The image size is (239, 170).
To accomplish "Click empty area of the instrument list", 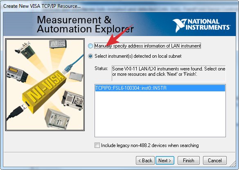I will (x=160, y=114).
